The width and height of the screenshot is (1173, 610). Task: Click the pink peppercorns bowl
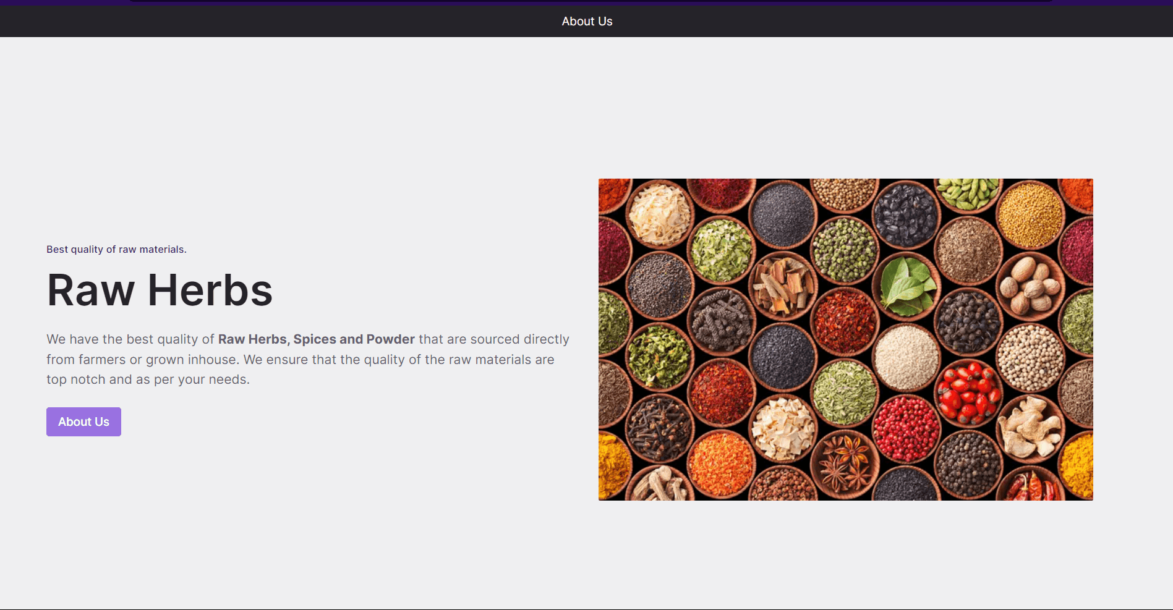point(906,428)
